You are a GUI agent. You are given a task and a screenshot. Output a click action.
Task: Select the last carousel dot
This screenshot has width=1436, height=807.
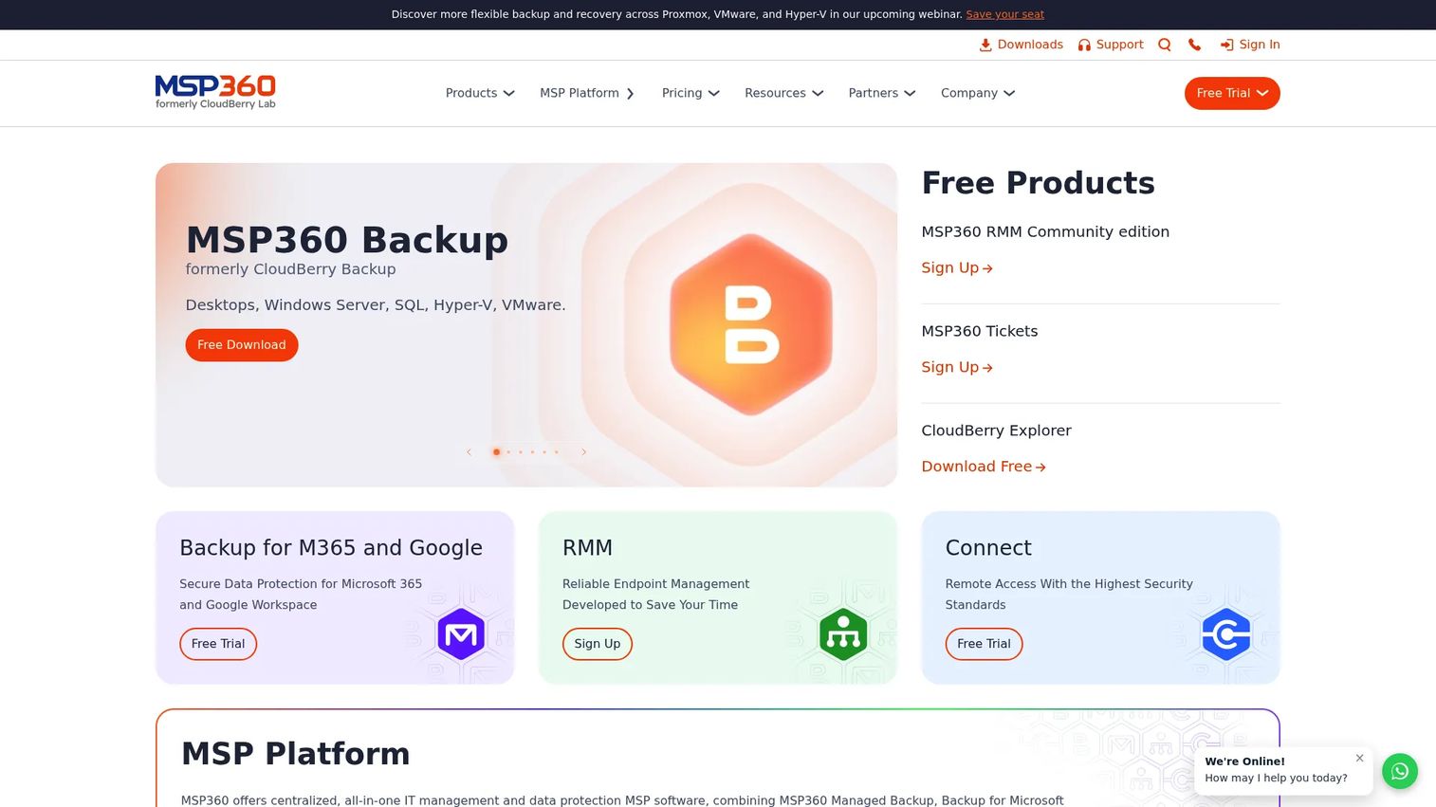point(557,452)
